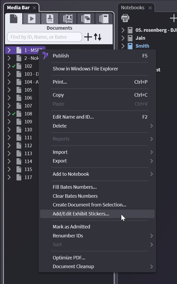Click Publish in the context menu

pos(61,56)
